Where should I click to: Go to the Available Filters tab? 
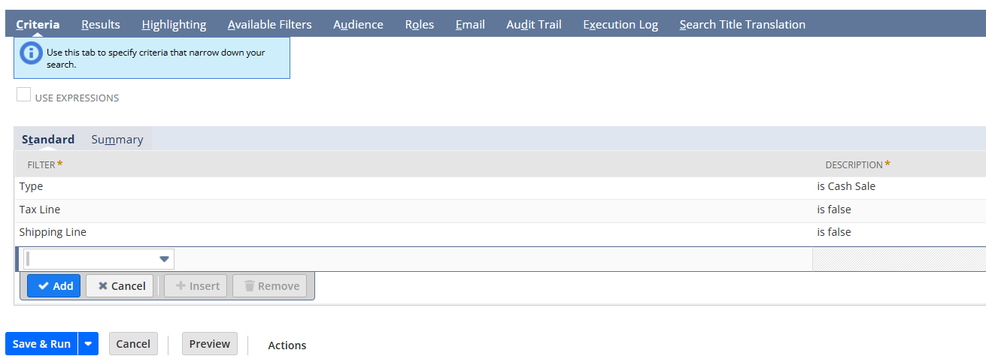pos(269,25)
